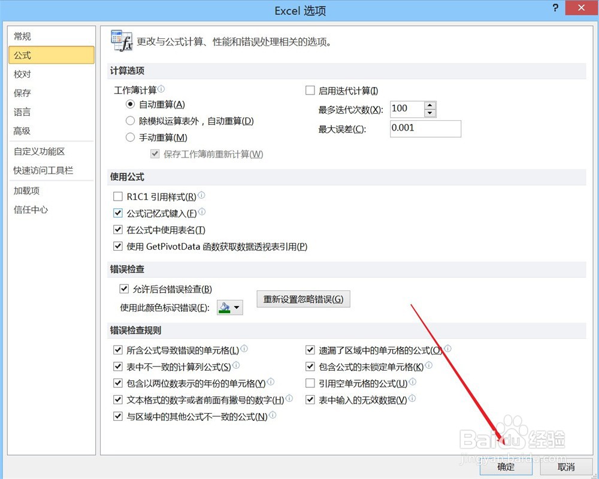Click info icon beside R1C1 引用样式
599x479 pixels.
pyautogui.click(x=201, y=195)
